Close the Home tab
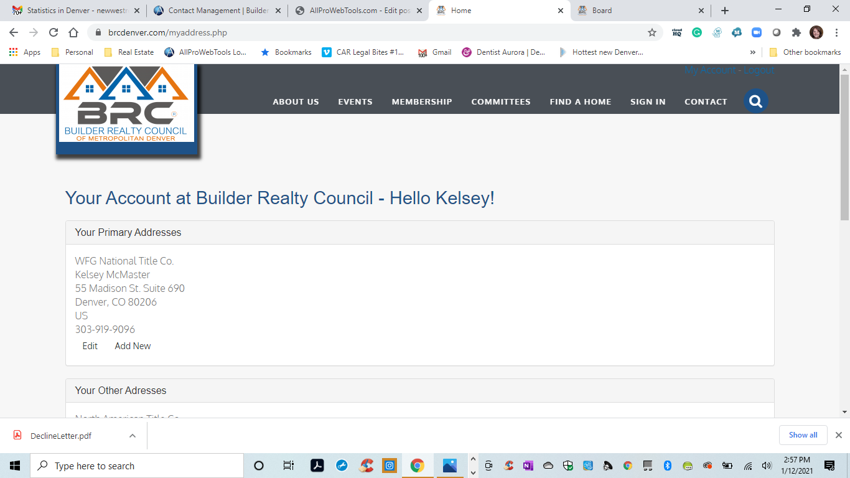Screen dimensions: 850x478 click(x=561, y=11)
